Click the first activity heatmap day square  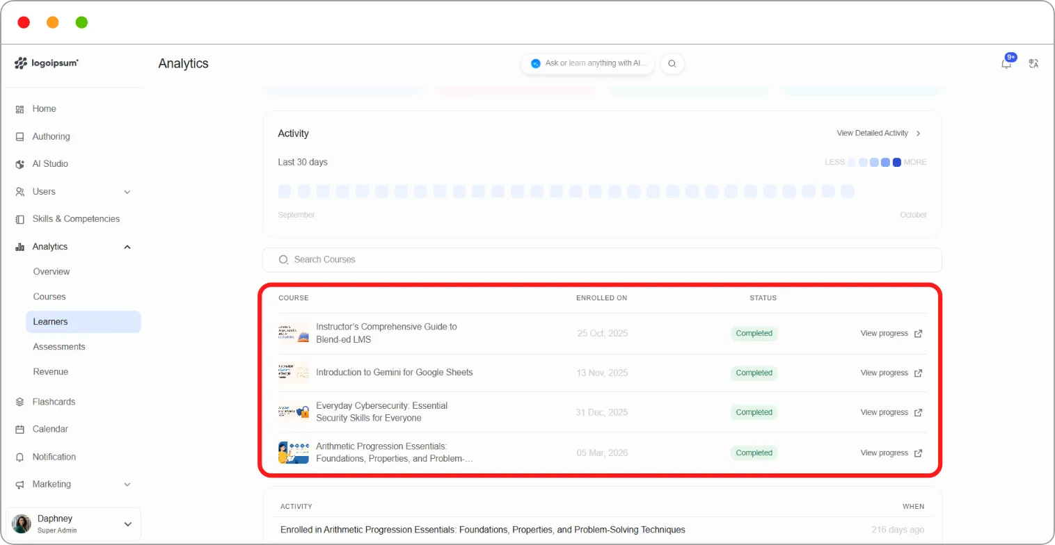click(x=285, y=191)
